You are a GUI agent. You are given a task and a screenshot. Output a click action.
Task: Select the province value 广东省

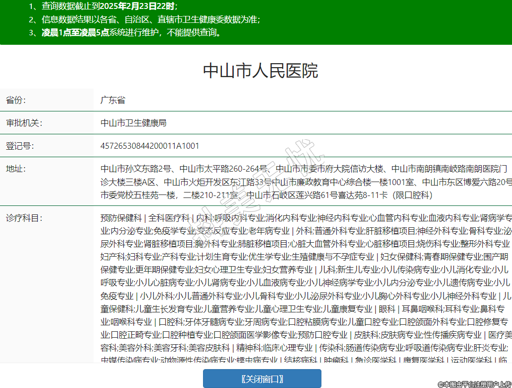pos(112,100)
